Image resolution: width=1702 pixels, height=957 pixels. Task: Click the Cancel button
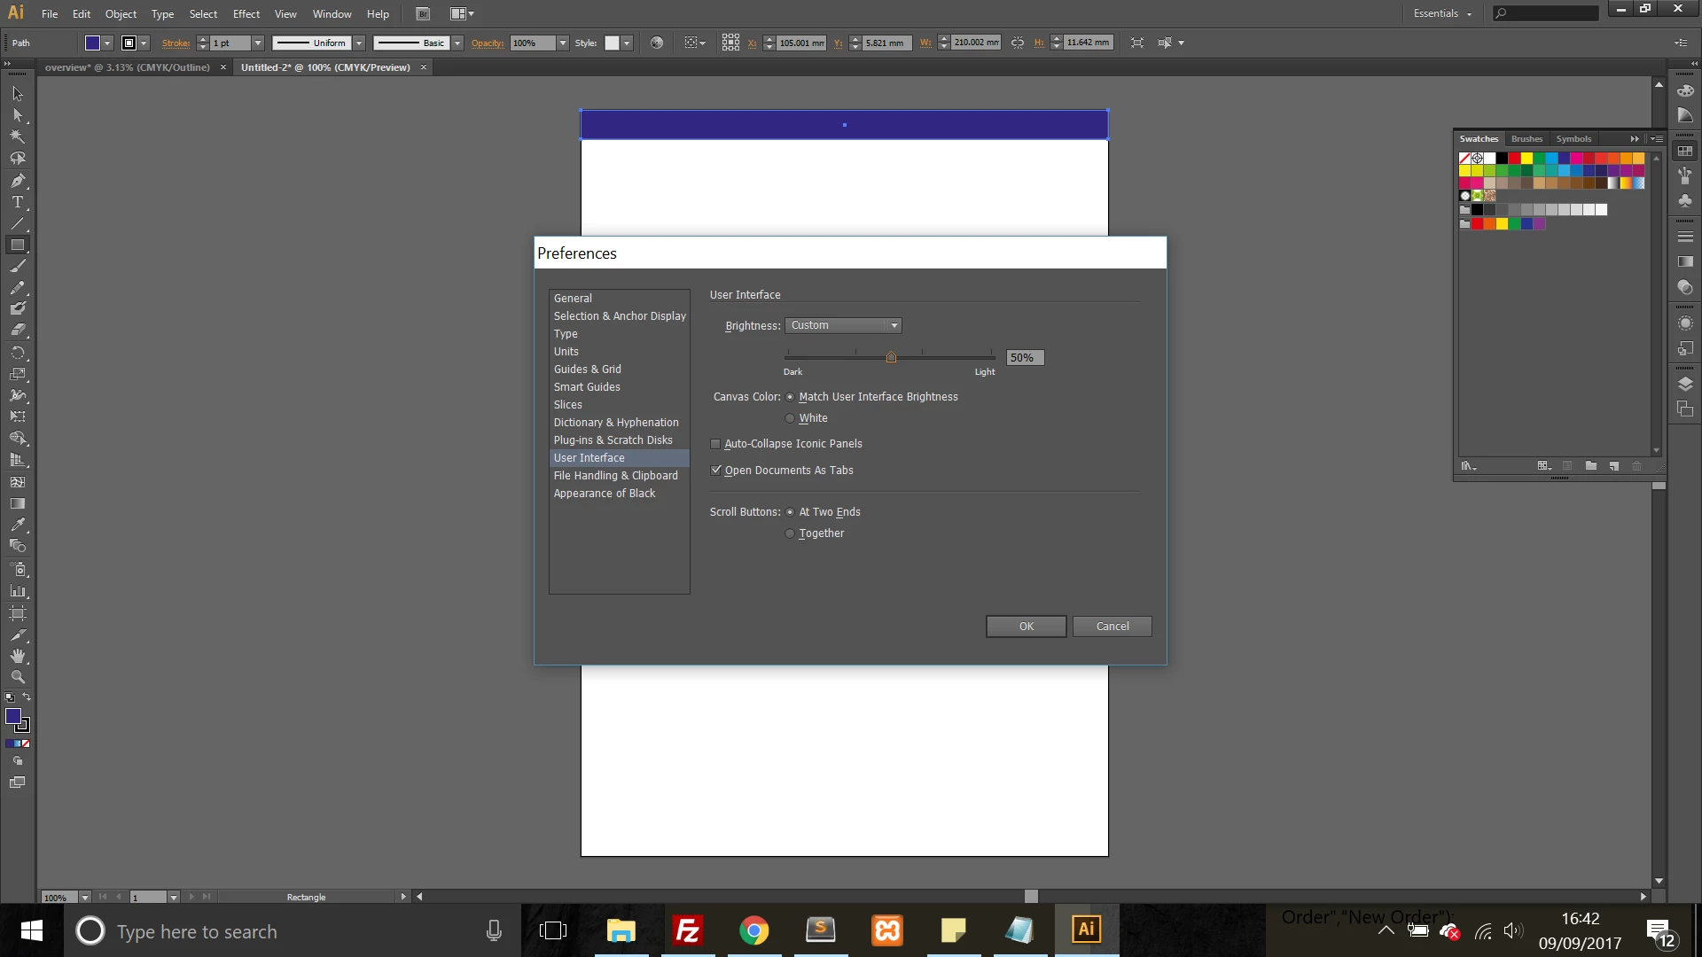[1112, 626]
